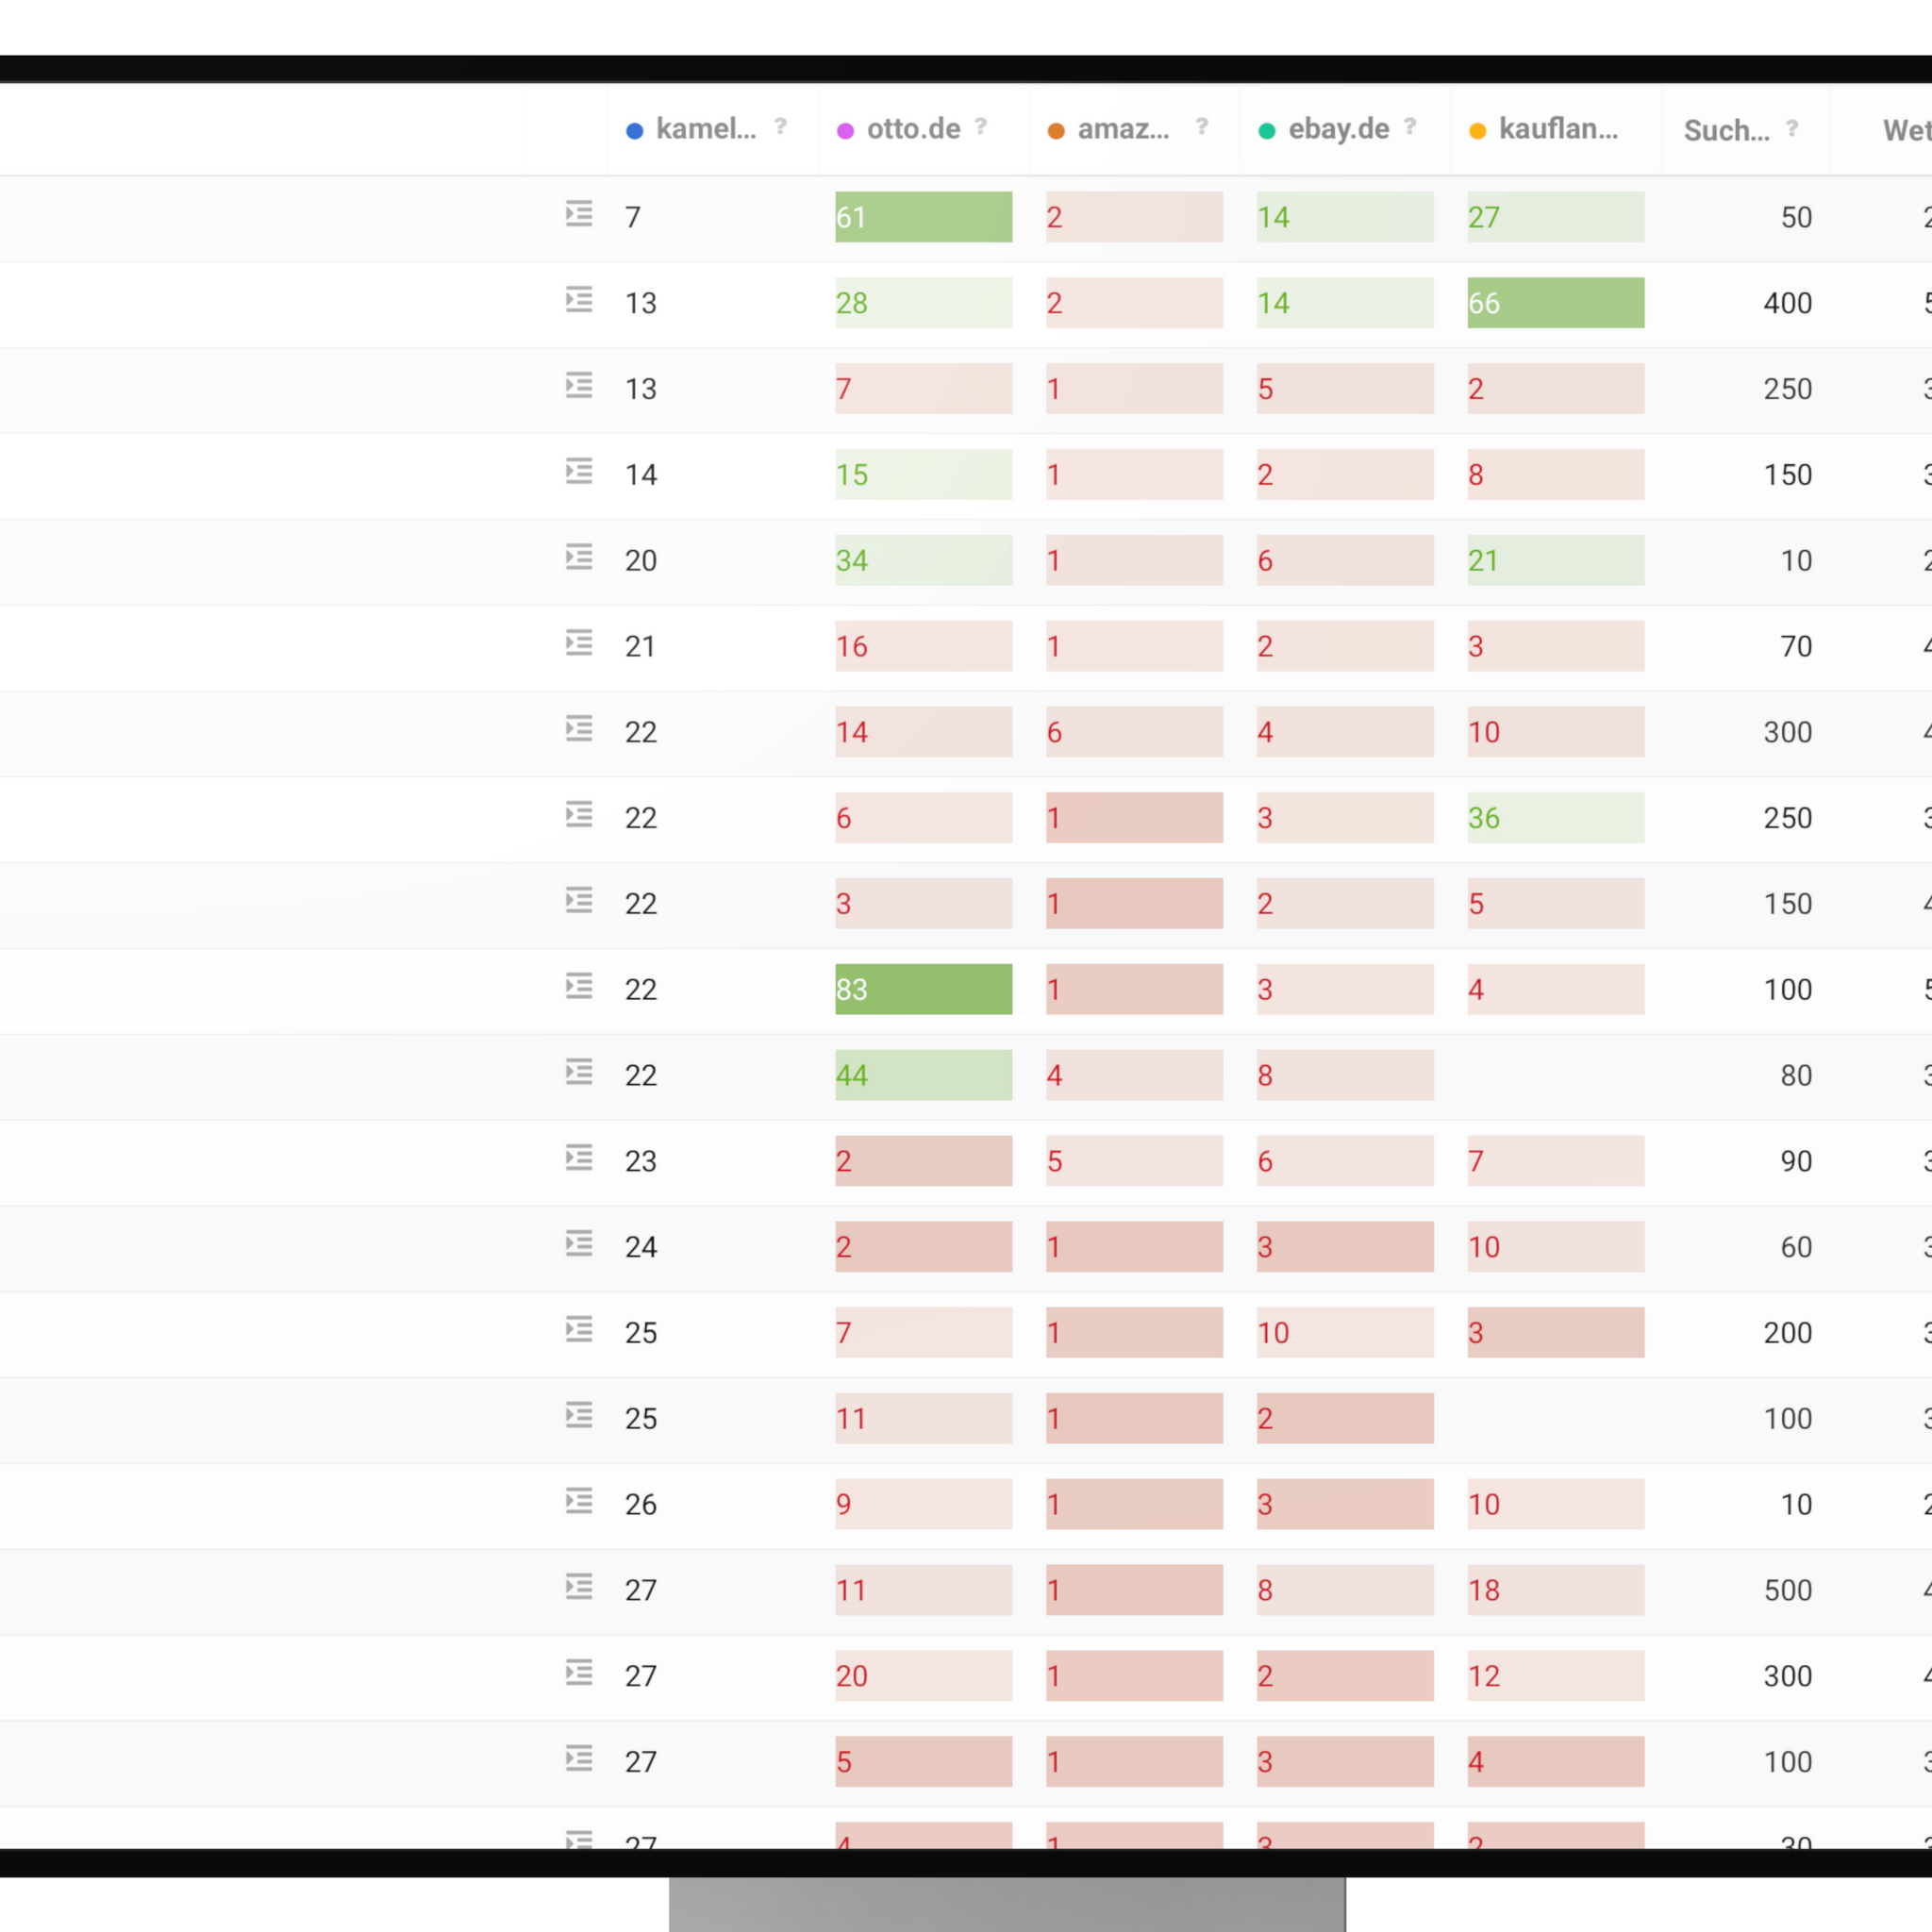The width and height of the screenshot is (1932, 1932).
Task: Click the otto.de cell showing 15
Action: point(923,474)
